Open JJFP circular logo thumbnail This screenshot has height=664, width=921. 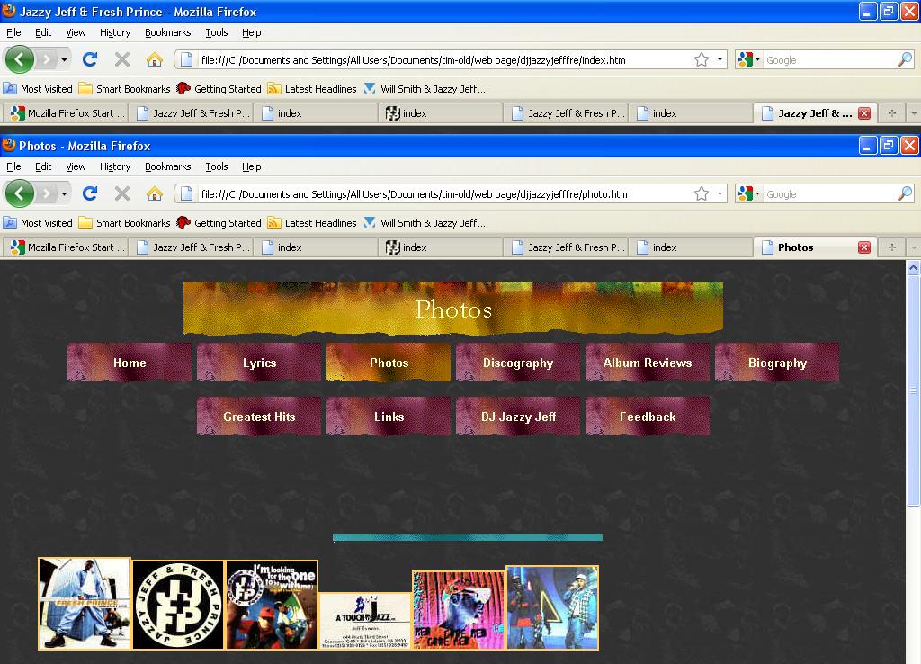[x=178, y=605]
